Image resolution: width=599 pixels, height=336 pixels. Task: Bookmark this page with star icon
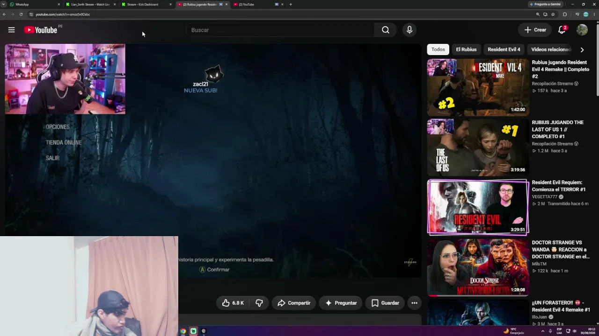[x=553, y=14]
